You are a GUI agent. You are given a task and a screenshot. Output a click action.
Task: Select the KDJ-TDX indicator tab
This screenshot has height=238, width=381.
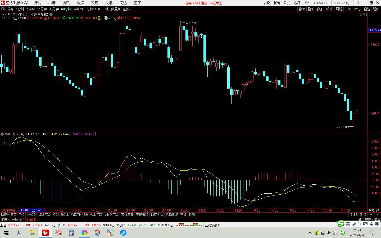tap(44, 215)
